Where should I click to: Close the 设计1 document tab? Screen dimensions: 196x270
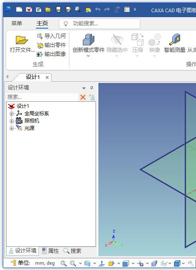click(x=47, y=78)
